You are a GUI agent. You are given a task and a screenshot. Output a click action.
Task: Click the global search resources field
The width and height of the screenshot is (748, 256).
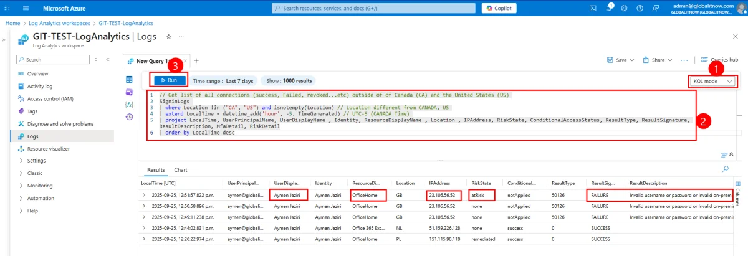point(374,8)
